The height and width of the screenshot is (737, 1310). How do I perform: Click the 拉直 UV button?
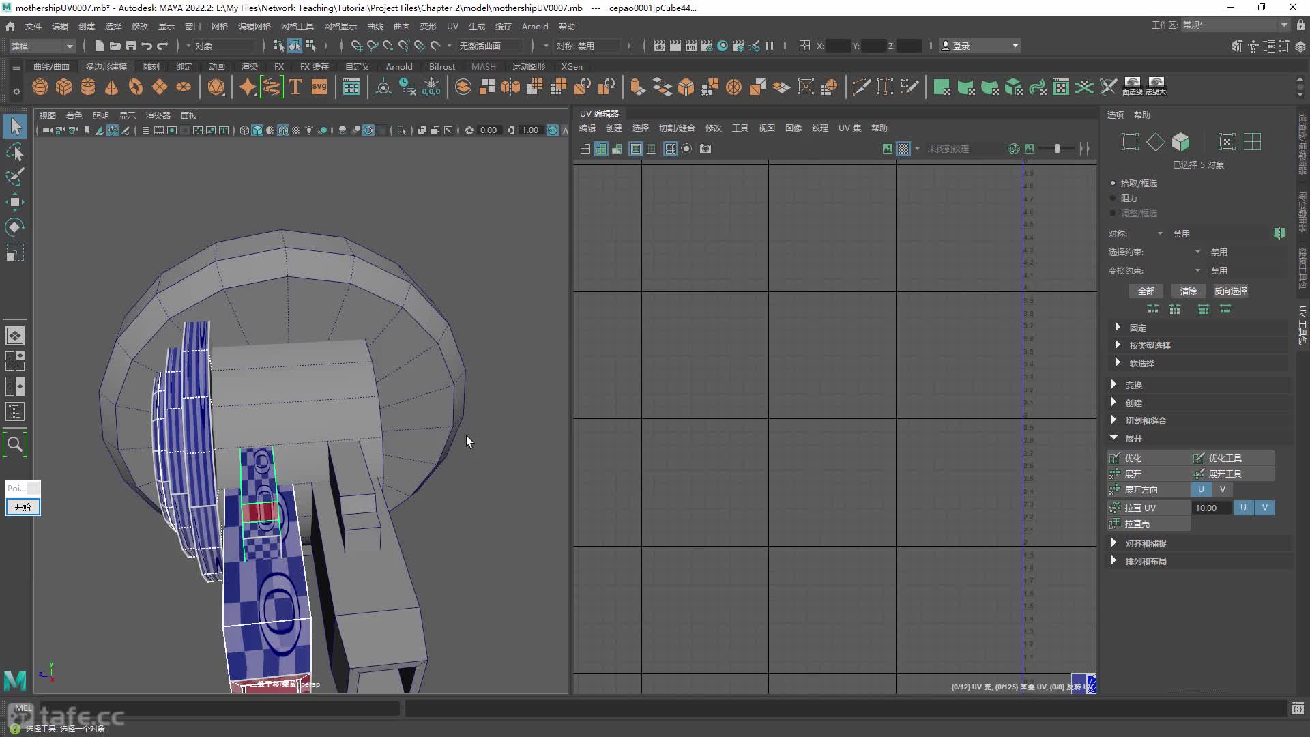(x=1148, y=508)
